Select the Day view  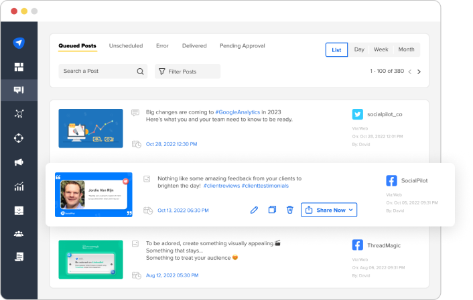(359, 49)
